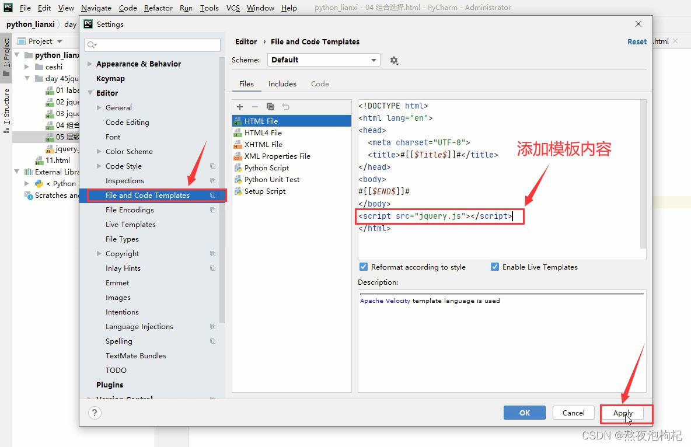The image size is (691, 447).
Task: Select the jquery.js file in project tree
Action: [x=62, y=148]
